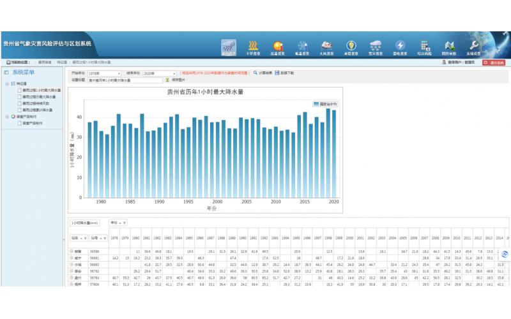This screenshot has height=319, width=511.
Task: Open the 大风普查 strong wind icon
Action: pyautogui.click(x=326, y=47)
